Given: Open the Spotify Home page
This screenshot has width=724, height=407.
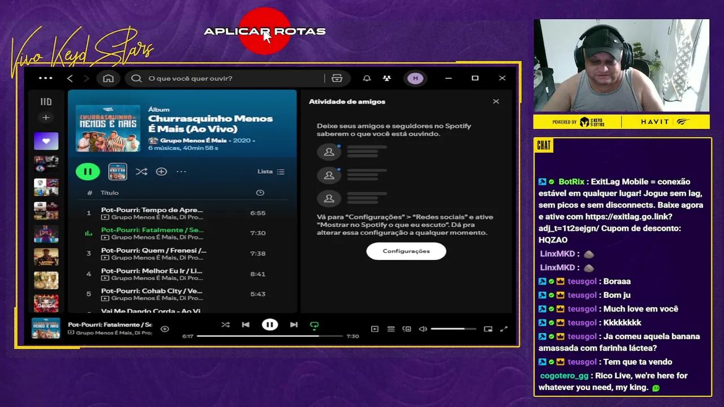Looking at the screenshot, I should coord(108,78).
